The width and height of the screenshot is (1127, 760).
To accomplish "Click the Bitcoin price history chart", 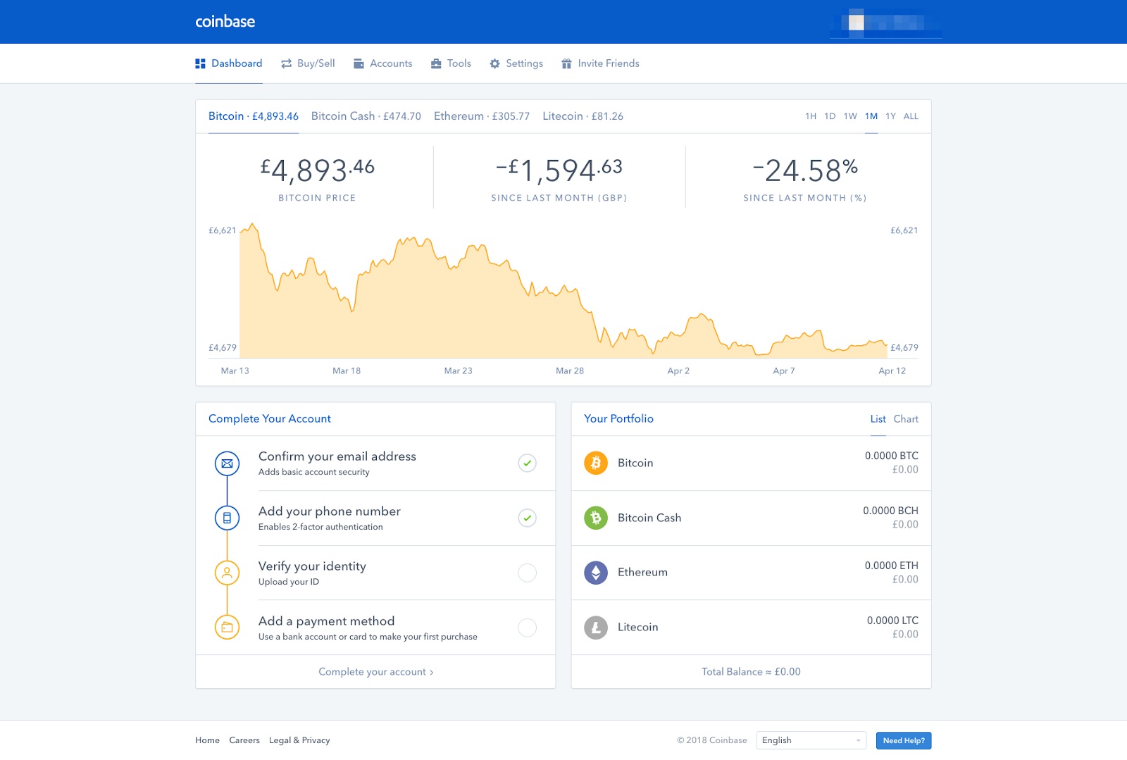I will point(563,291).
